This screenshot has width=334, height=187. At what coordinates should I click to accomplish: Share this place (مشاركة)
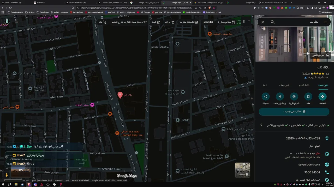[265, 97]
